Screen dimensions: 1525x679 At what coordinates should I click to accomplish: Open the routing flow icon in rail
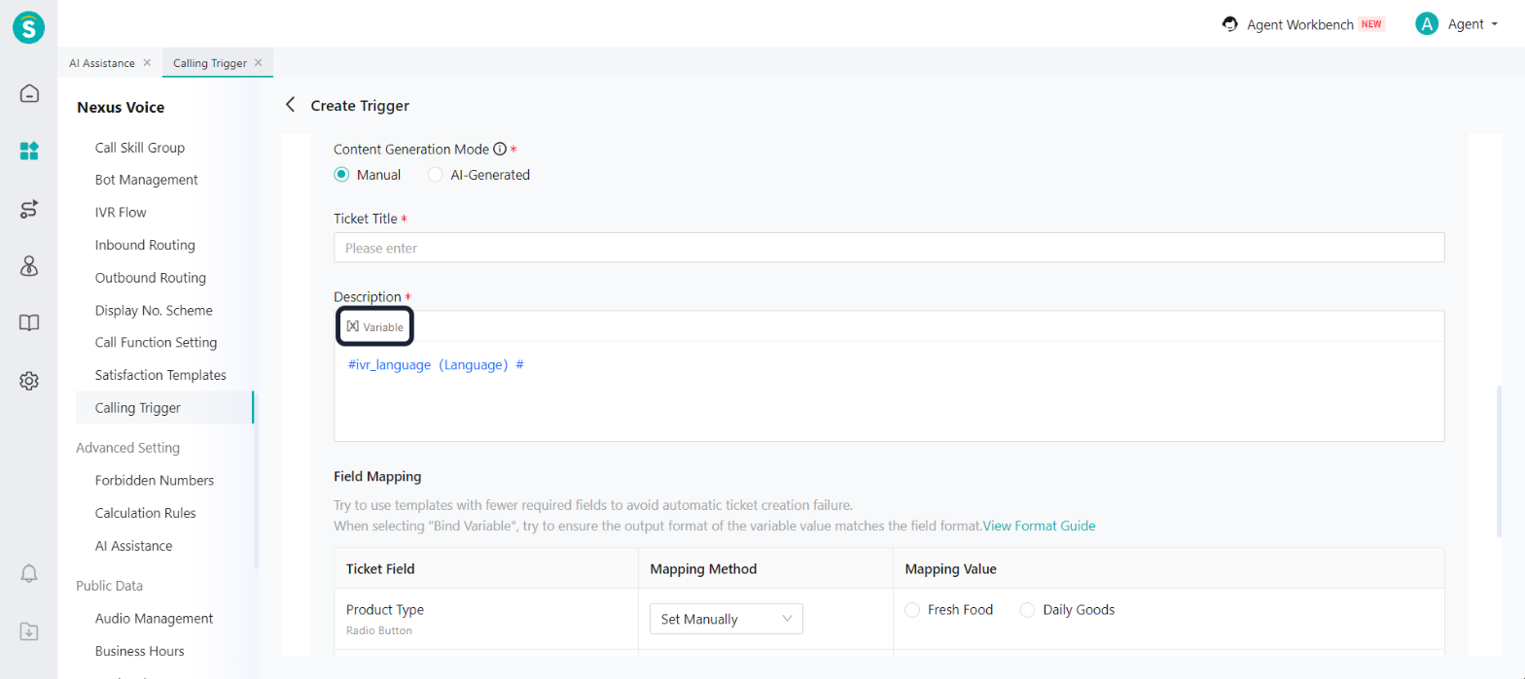[29, 209]
